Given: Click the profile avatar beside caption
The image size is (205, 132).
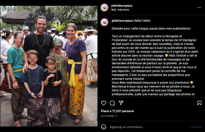Looking at the screenshot, I should click(x=104, y=22).
